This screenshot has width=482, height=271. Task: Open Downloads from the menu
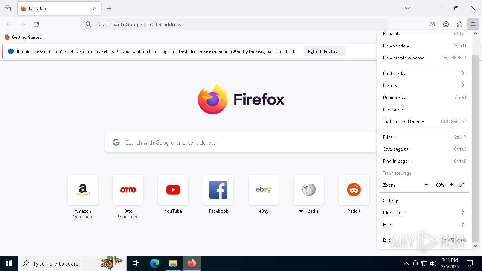pyautogui.click(x=424, y=97)
